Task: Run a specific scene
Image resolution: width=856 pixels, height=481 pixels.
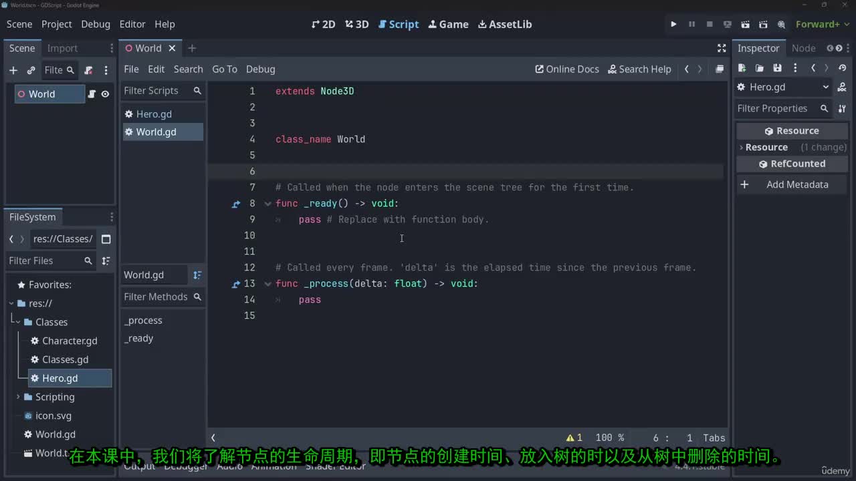Action: pyautogui.click(x=763, y=24)
